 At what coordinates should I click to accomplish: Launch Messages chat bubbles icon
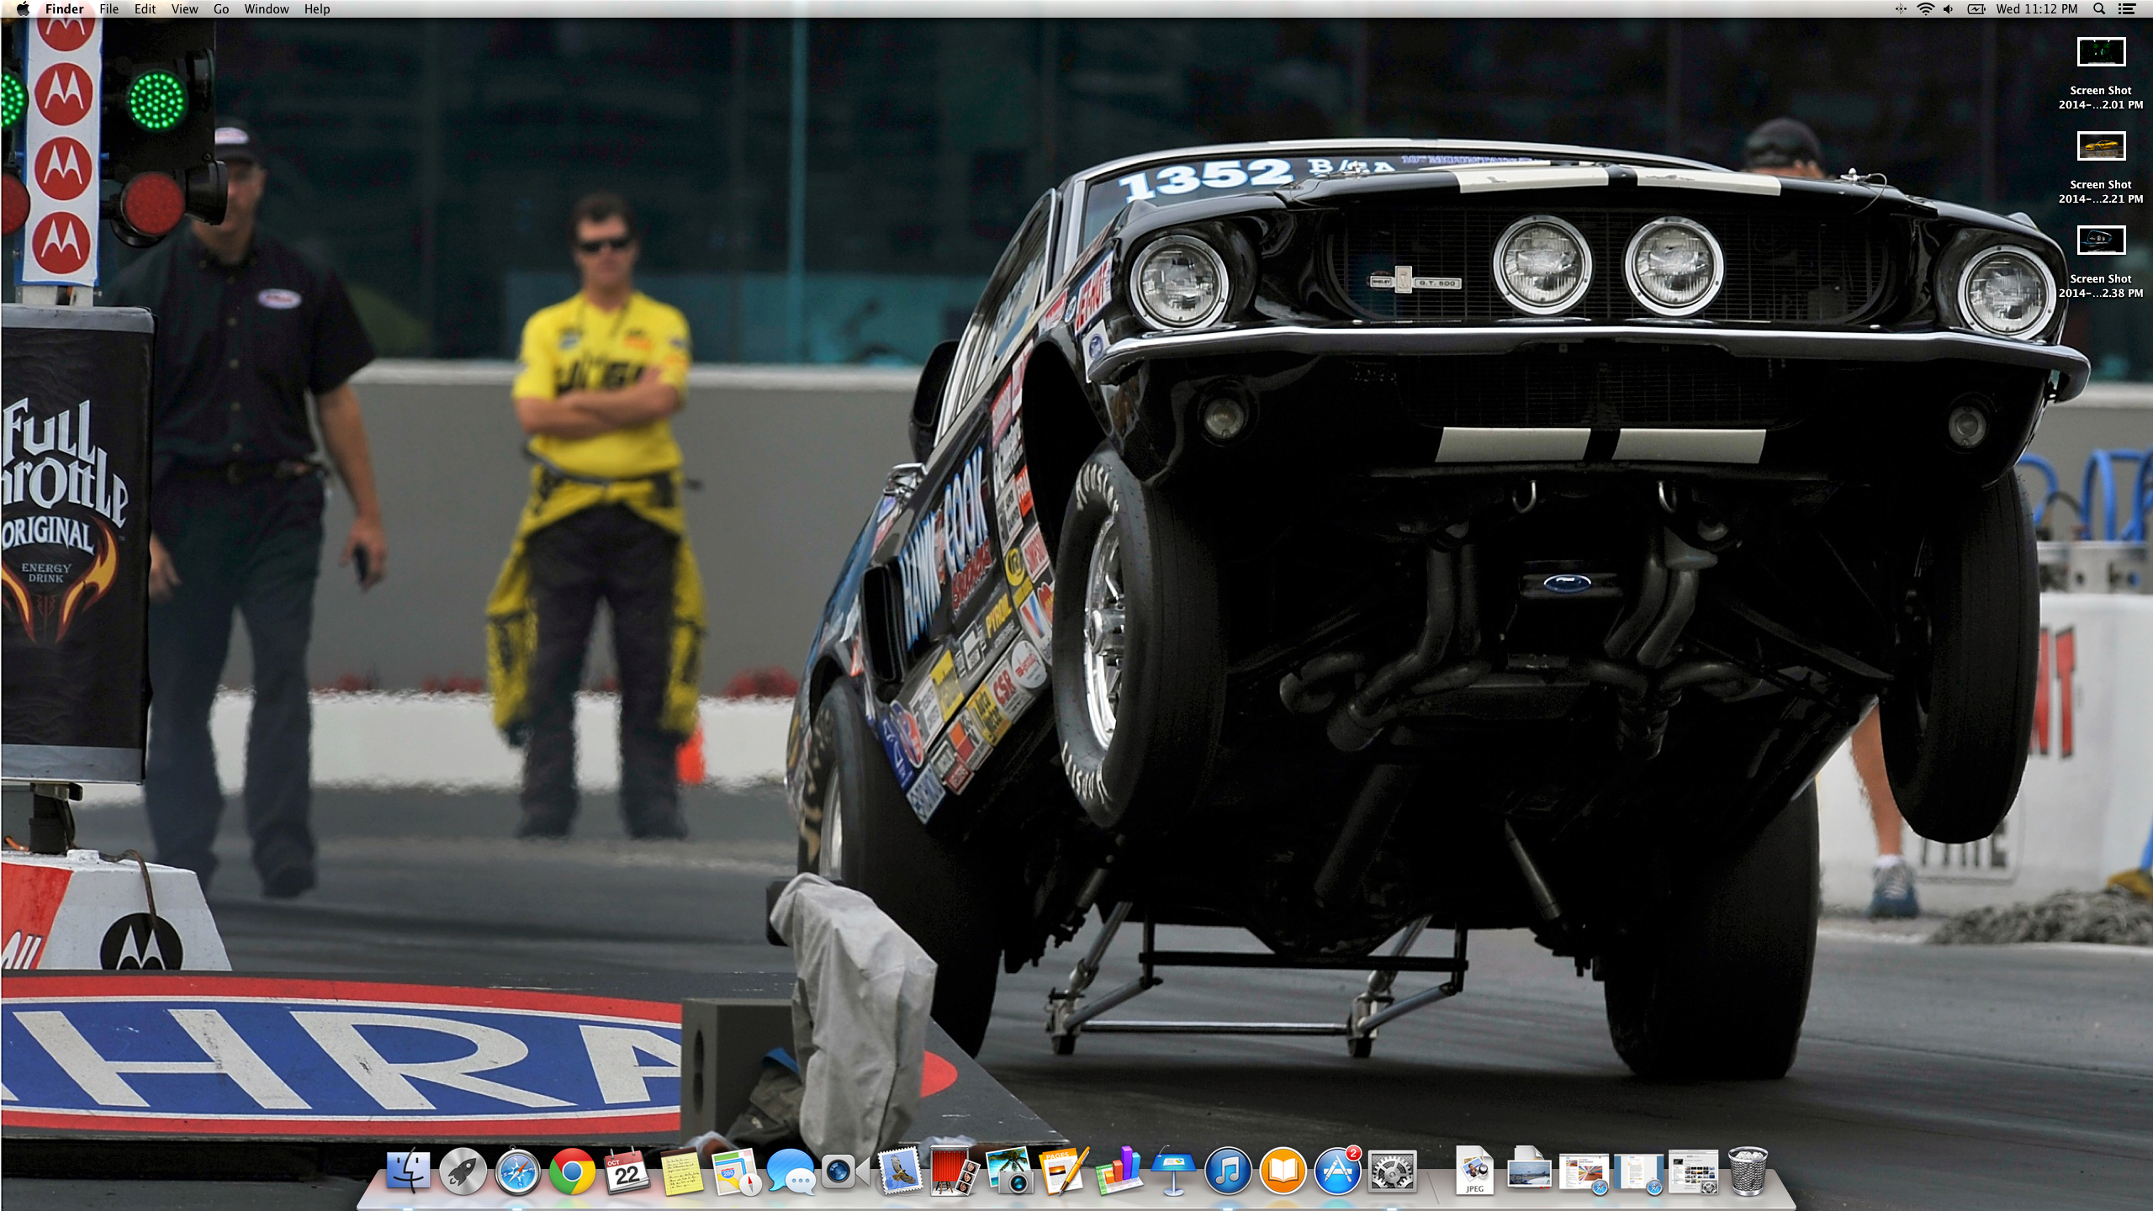click(x=791, y=1171)
